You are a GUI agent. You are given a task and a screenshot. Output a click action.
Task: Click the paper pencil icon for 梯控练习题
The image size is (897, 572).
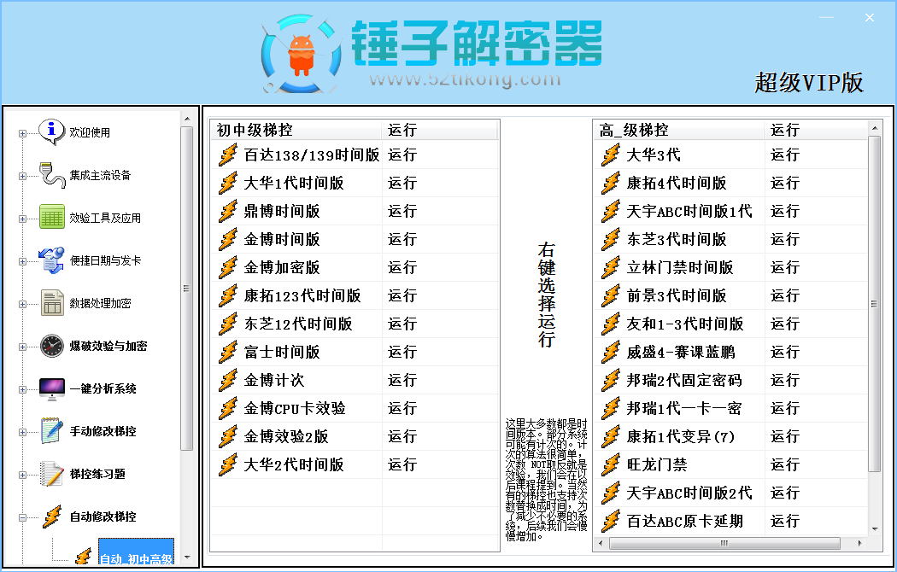[51, 474]
